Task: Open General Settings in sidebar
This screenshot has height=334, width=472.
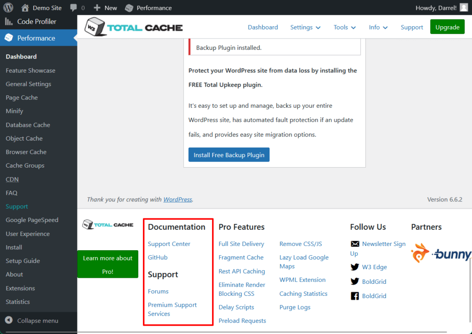Action: pyautogui.click(x=28, y=84)
